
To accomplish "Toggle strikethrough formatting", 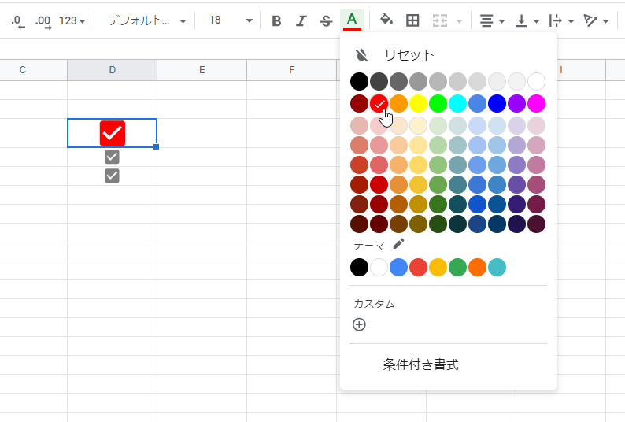I will pyautogui.click(x=326, y=20).
